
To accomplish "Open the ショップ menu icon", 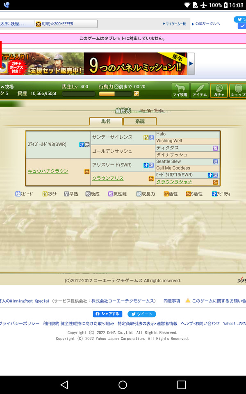I will (238, 90).
